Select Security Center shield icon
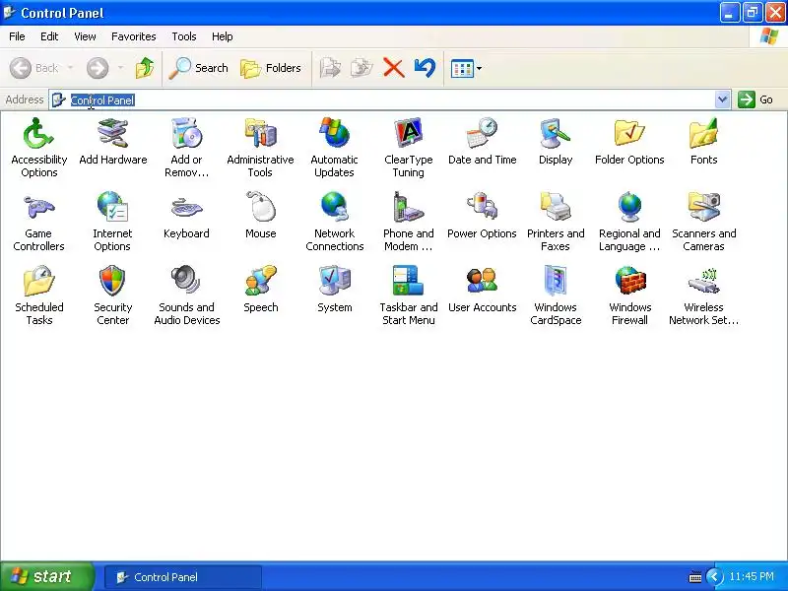The image size is (788, 591). pos(112,281)
